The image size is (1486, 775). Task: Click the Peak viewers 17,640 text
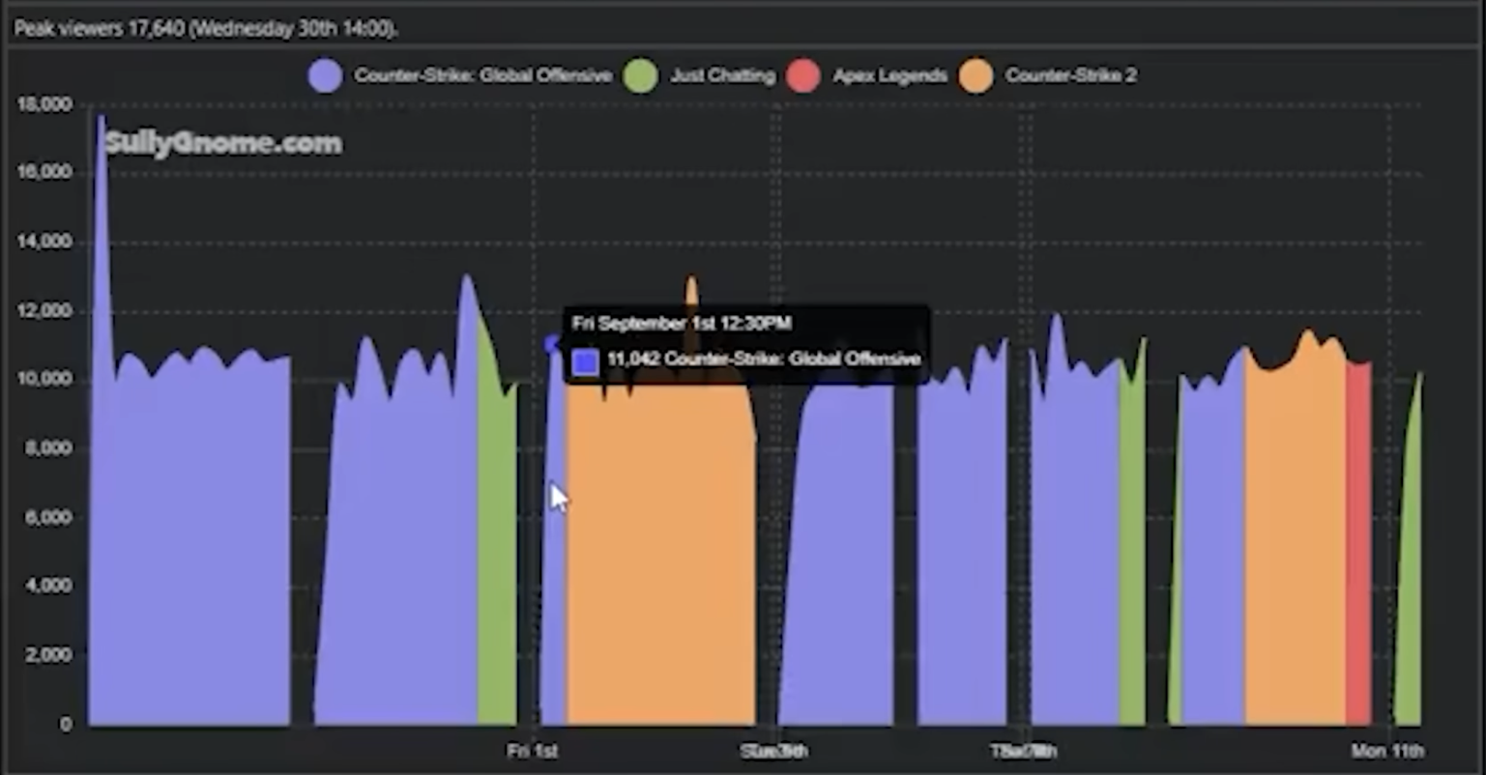point(206,28)
